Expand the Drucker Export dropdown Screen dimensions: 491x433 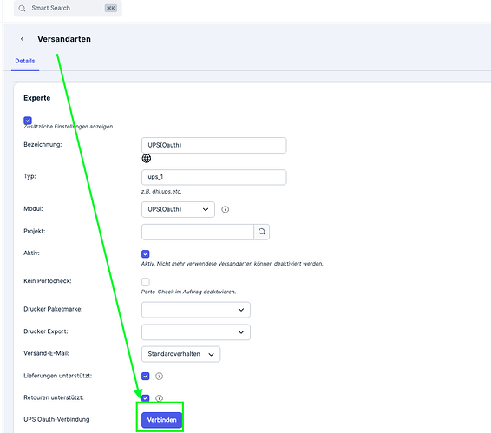coord(196,331)
